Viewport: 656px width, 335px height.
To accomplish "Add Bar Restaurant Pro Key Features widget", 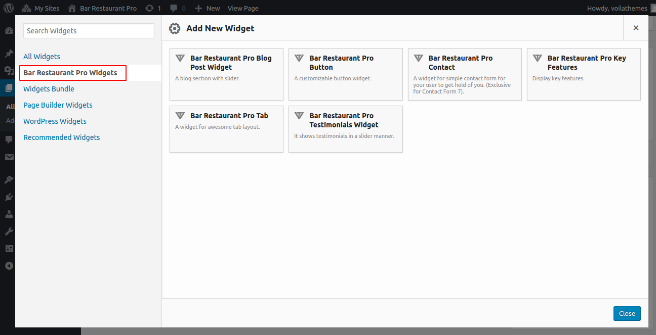I will (x=584, y=74).
